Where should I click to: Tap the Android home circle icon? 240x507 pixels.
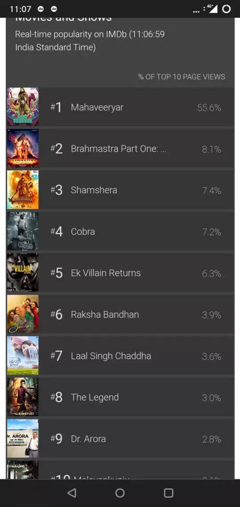[120, 493]
